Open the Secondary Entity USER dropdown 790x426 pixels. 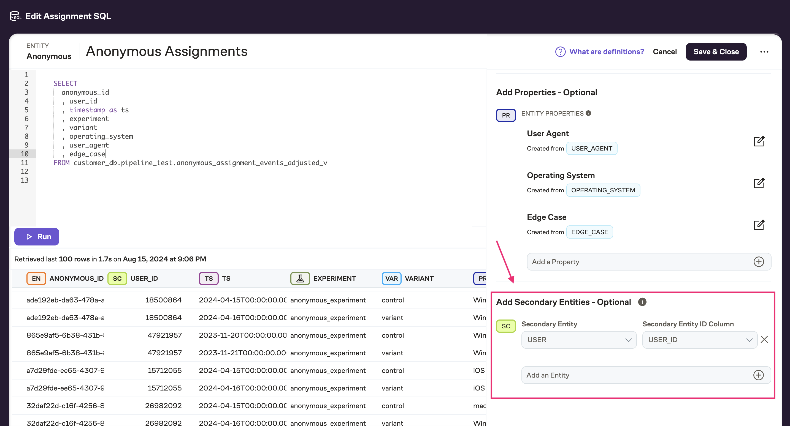(x=579, y=340)
